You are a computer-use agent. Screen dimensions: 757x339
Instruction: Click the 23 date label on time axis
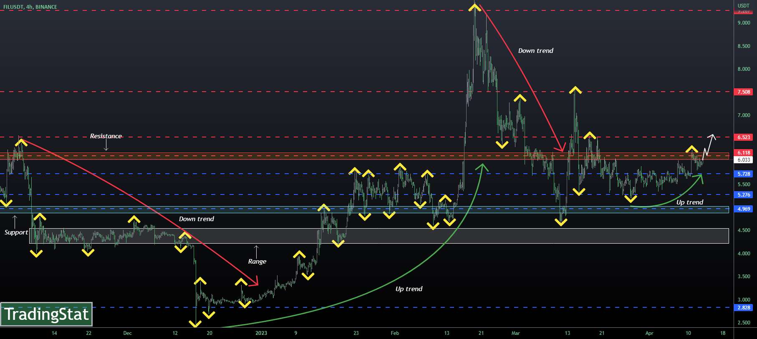click(356, 333)
